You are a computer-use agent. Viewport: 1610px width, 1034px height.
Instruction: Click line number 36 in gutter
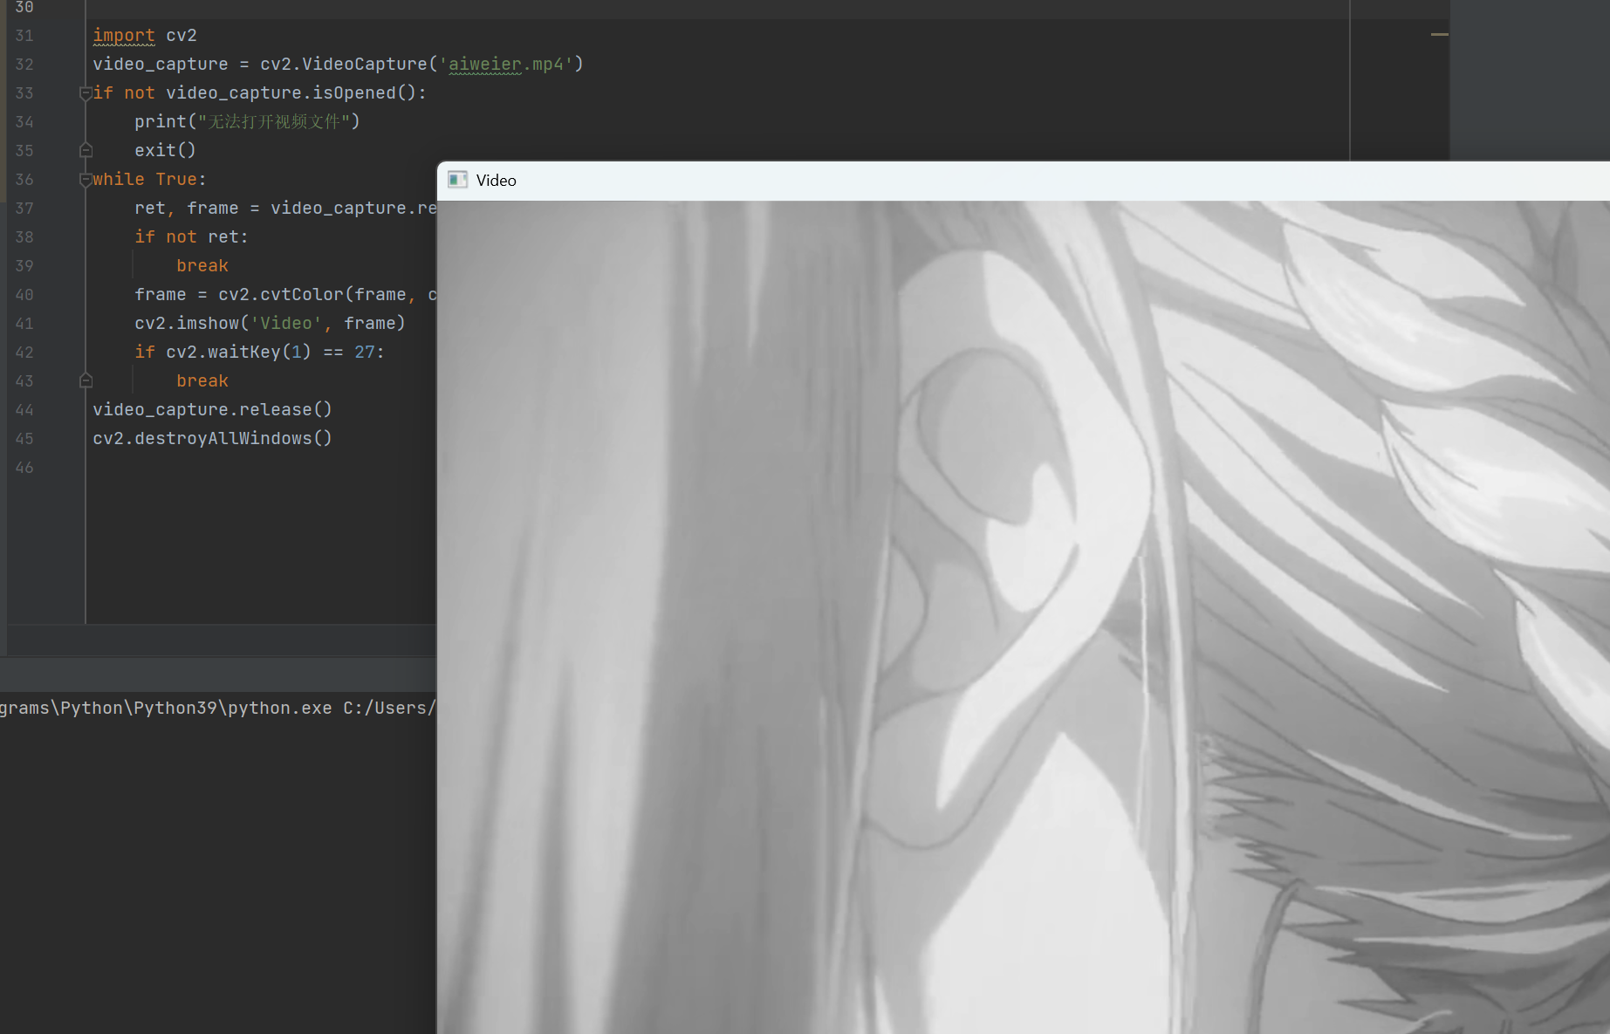coord(24,180)
